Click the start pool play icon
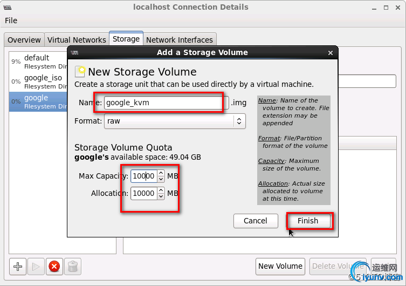Viewport: 406px width, 286px height. (x=36, y=266)
